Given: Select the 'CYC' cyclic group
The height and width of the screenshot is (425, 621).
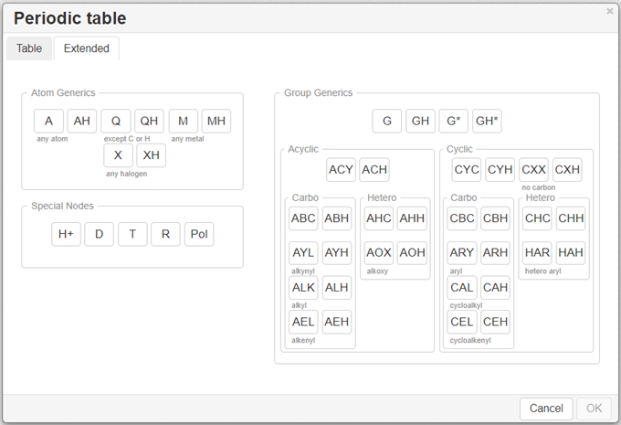Looking at the screenshot, I should point(467,170).
